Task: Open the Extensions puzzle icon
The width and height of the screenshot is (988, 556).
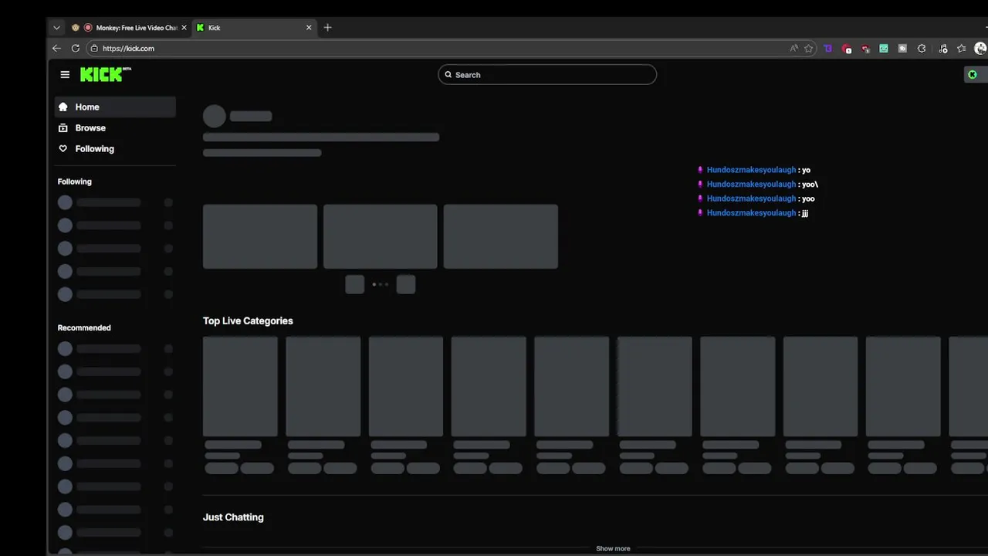Action: (x=921, y=48)
